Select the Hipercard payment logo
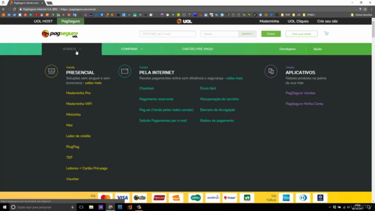The height and width of the screenshot is (211, 375). (x=159, y=198)
